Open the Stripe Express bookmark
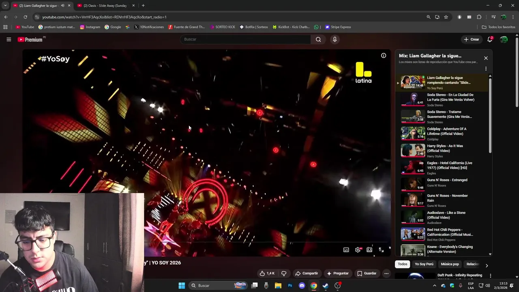The image size is (519, 292). pyautogui.click(x=338, y=27)
